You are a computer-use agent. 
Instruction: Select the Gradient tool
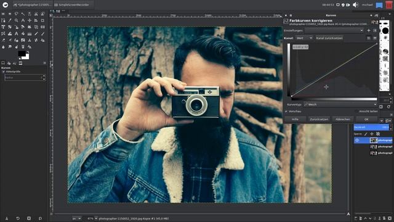pyautogui.click(x=30, y=33)
